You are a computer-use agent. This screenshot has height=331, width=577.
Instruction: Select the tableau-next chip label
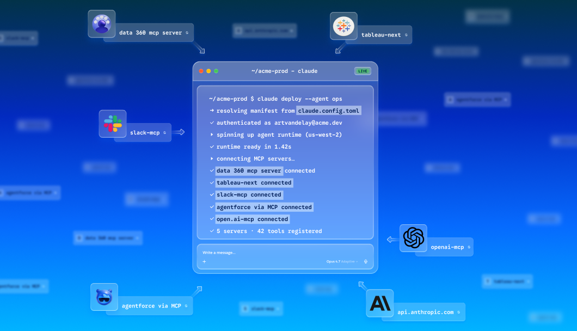point(381,35)
